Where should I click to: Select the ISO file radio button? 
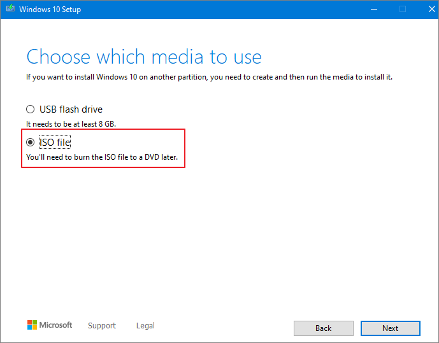click(30, 143)
